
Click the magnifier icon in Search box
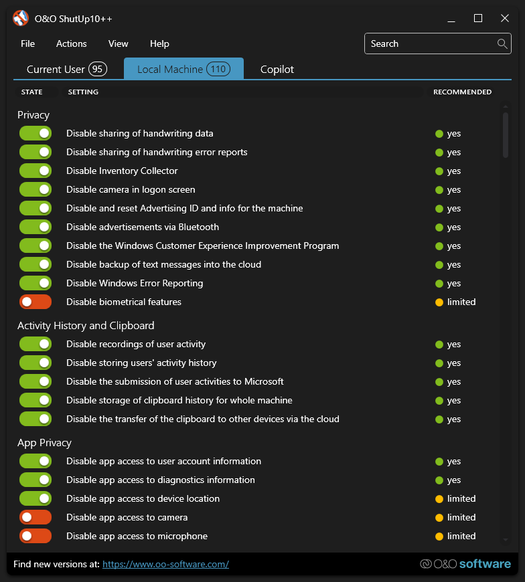click(x=502, y=44)
